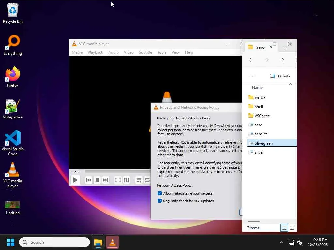Toggle the Details pane in Explorer
Image resolution: width=334 pixels, height=250 pixels.
tap(280, 76)
